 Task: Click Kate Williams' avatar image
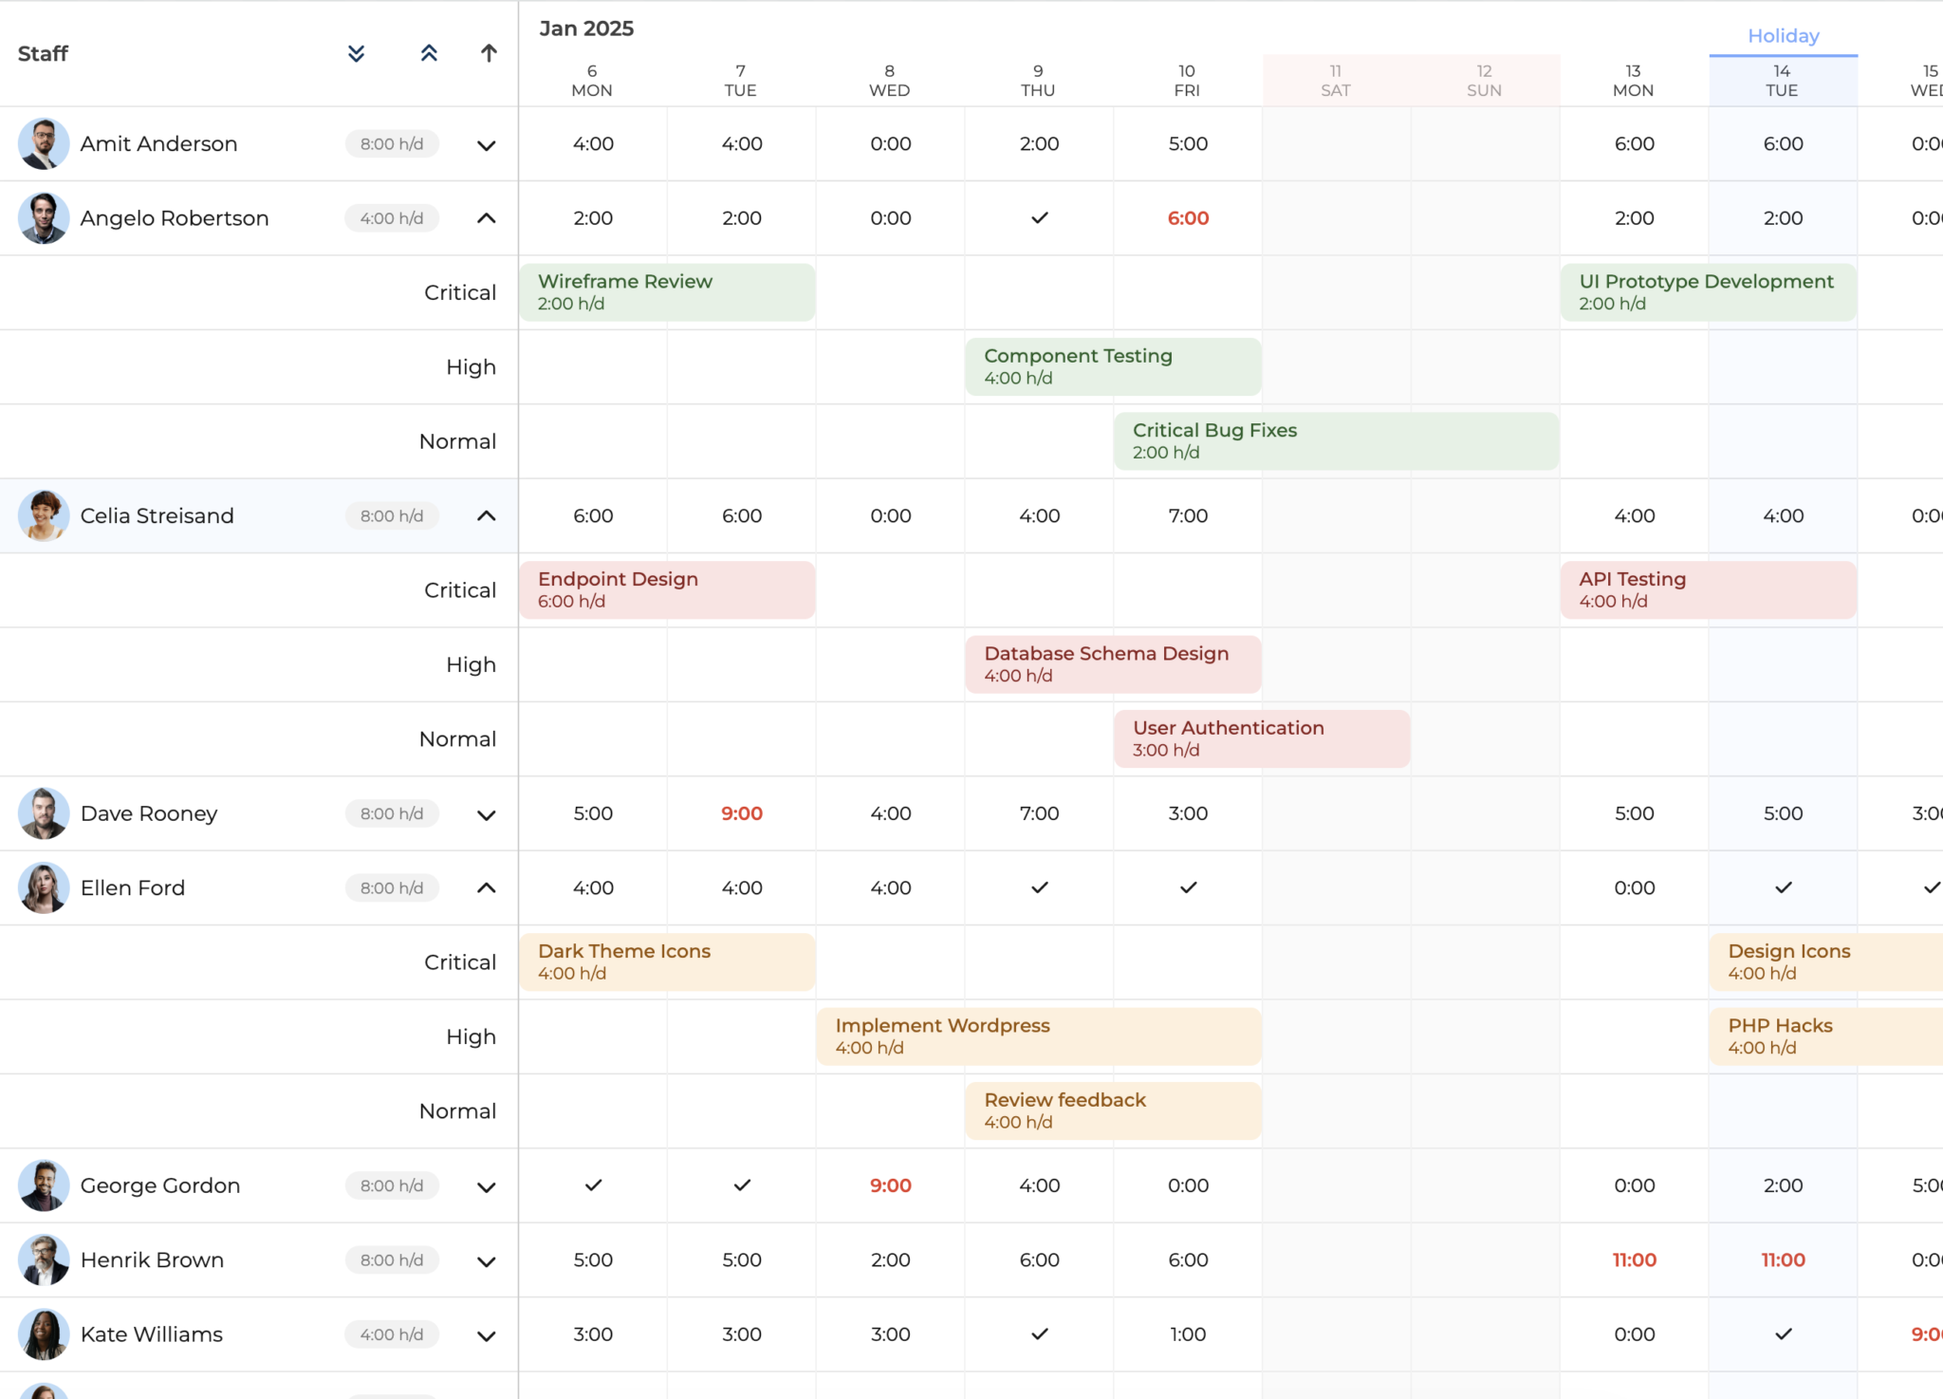point(44,1334)
